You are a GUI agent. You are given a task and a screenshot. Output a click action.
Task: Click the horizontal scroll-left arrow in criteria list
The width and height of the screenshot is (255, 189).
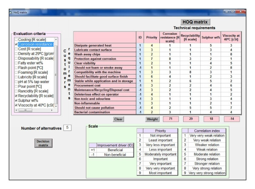pyautogui.click(x=16, y=110)
